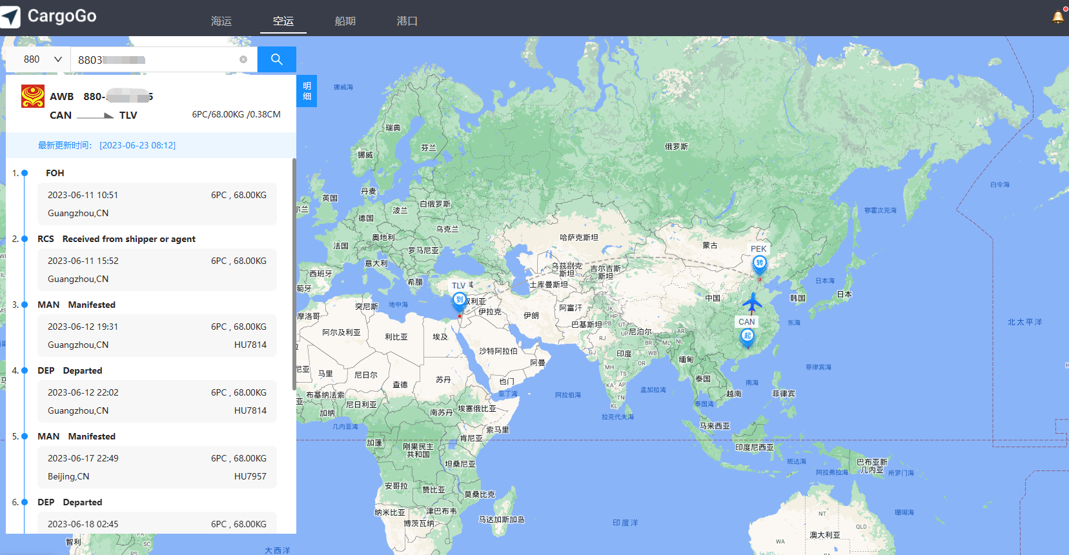Screen dimensions: 1069x555
Task: Click the 蒙古 map label
Action: pos(710,245)
